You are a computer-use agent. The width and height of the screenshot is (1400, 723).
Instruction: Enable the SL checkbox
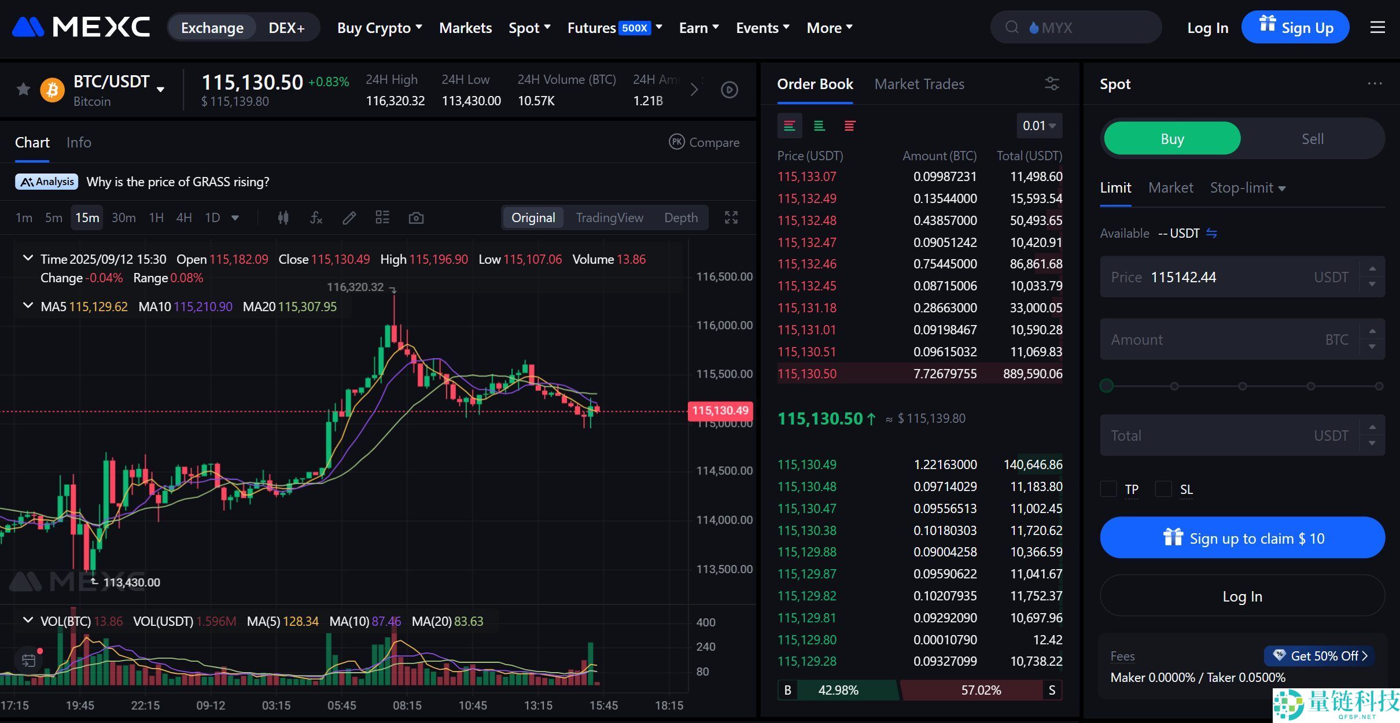click(1163, 489)
